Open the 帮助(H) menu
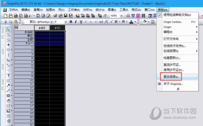This screenshot has height=126, width=203. click(163, 10)
